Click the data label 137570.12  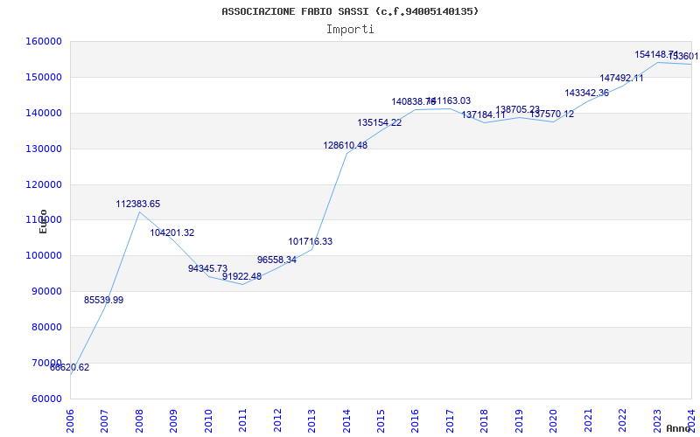coord(552,114)
